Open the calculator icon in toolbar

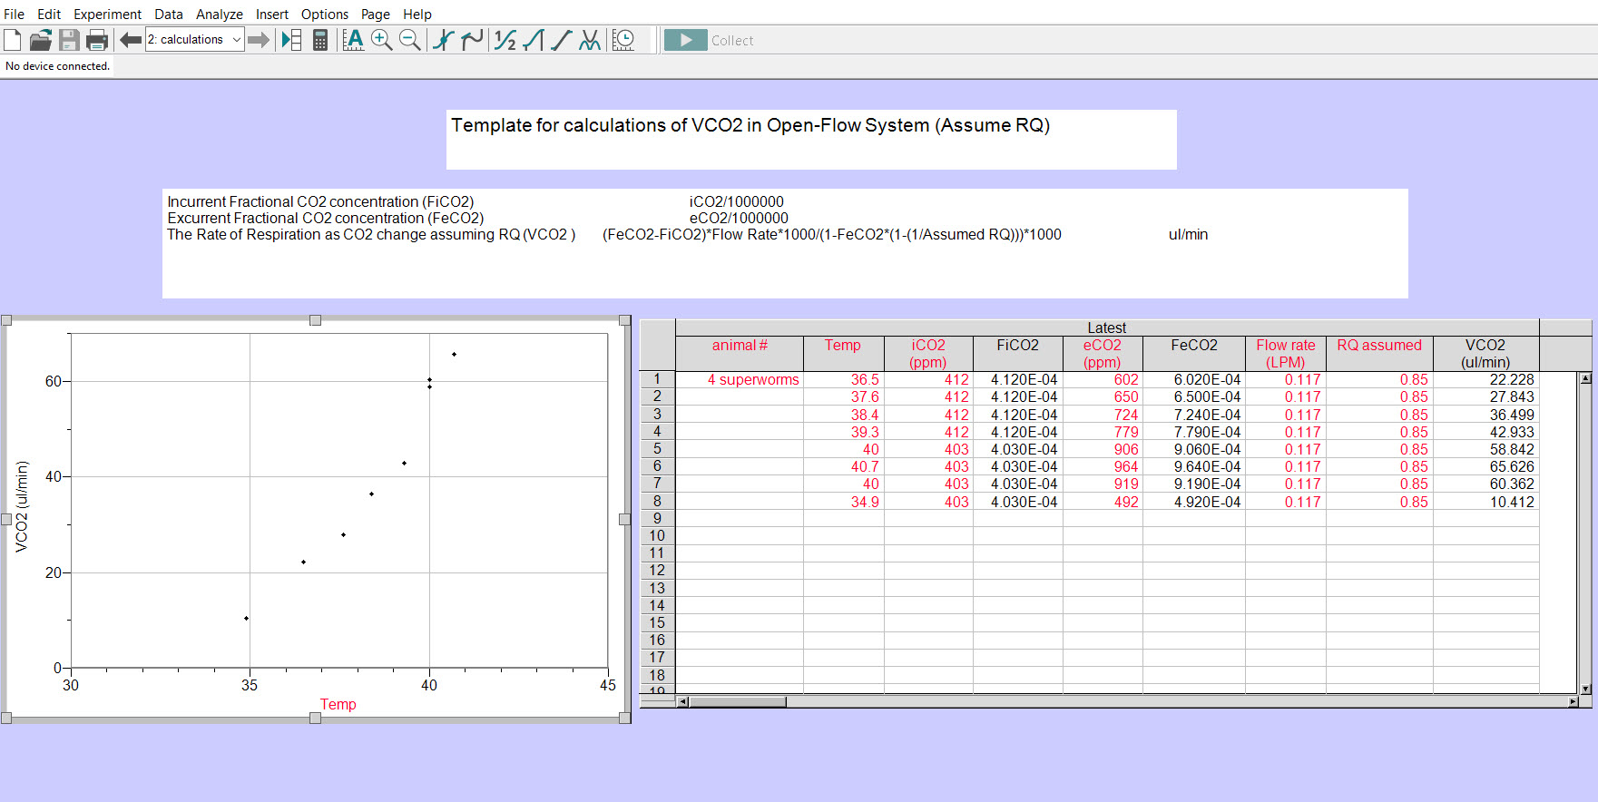tap(320, 40)
